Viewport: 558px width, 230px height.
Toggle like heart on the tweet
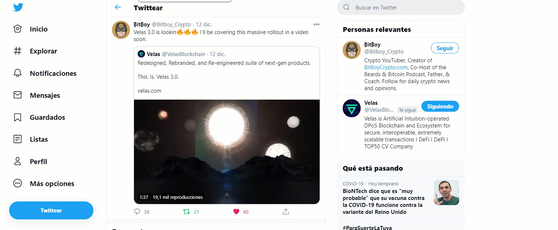coord(236,212)
